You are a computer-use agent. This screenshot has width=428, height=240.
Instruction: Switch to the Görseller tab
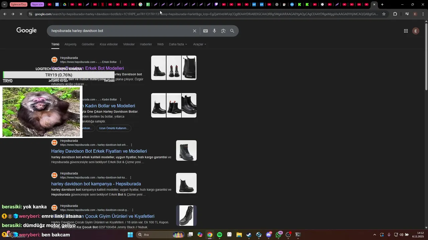88,44
